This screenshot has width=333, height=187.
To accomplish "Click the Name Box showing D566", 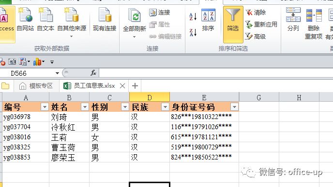I will 28,73.
